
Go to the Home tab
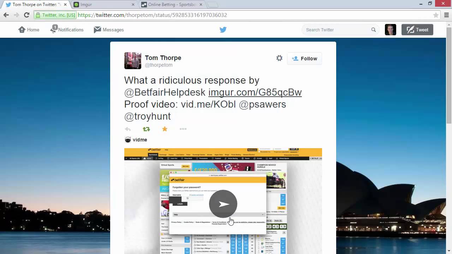[x=29, y=30]
